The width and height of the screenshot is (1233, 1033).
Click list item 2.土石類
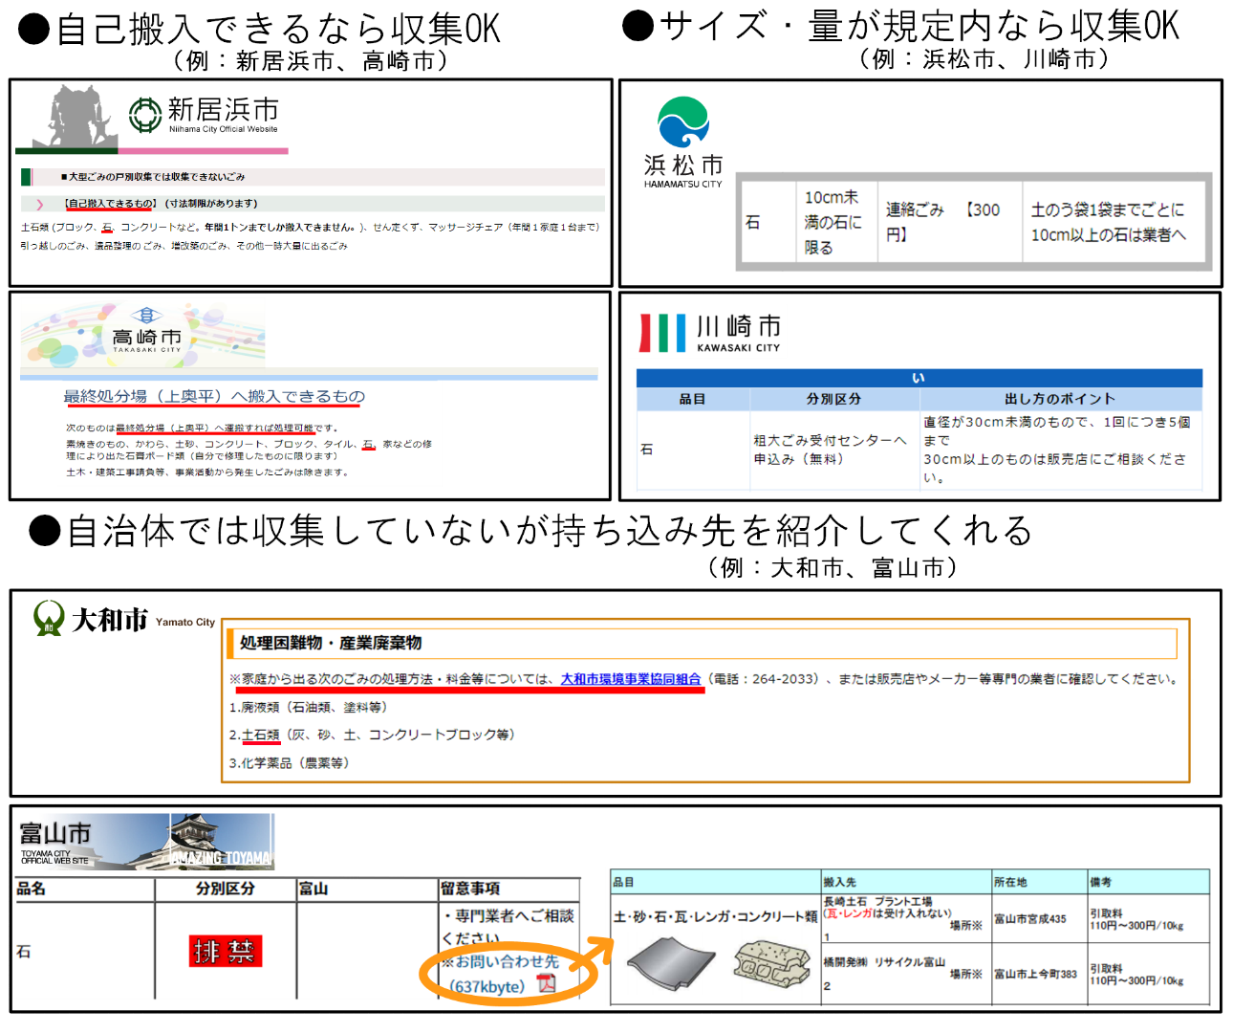372,735
